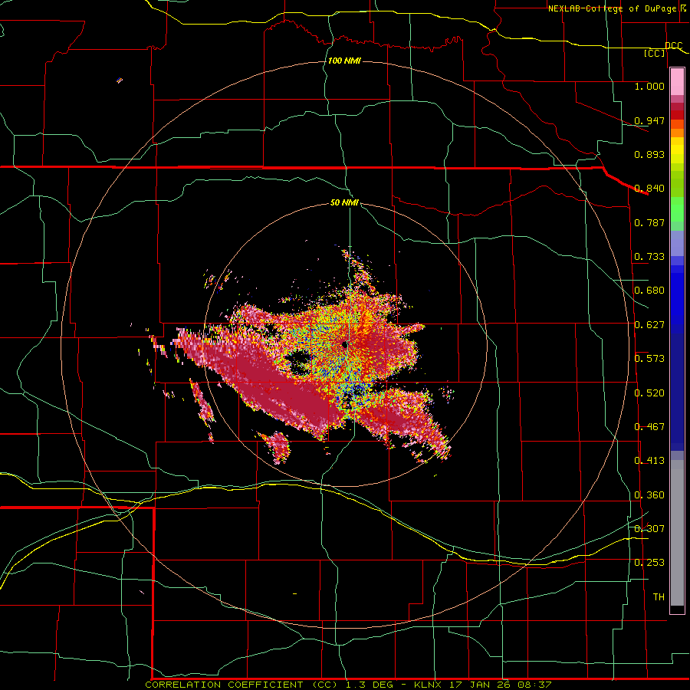Click the 0.253 color scale value
The height and width of the screenshot is (690, 690).
[x=649, y=563]
